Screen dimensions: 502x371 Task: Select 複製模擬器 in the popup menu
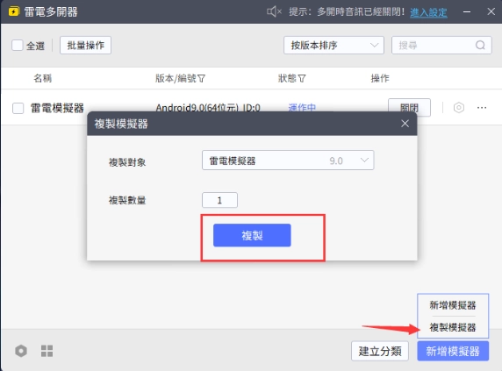453,327
